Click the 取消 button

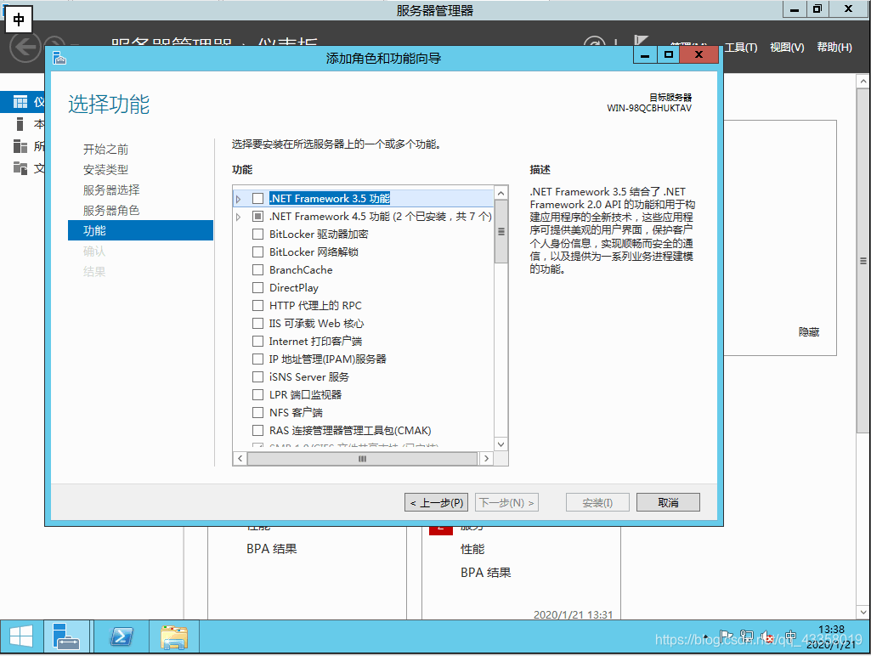coord(668,502)
